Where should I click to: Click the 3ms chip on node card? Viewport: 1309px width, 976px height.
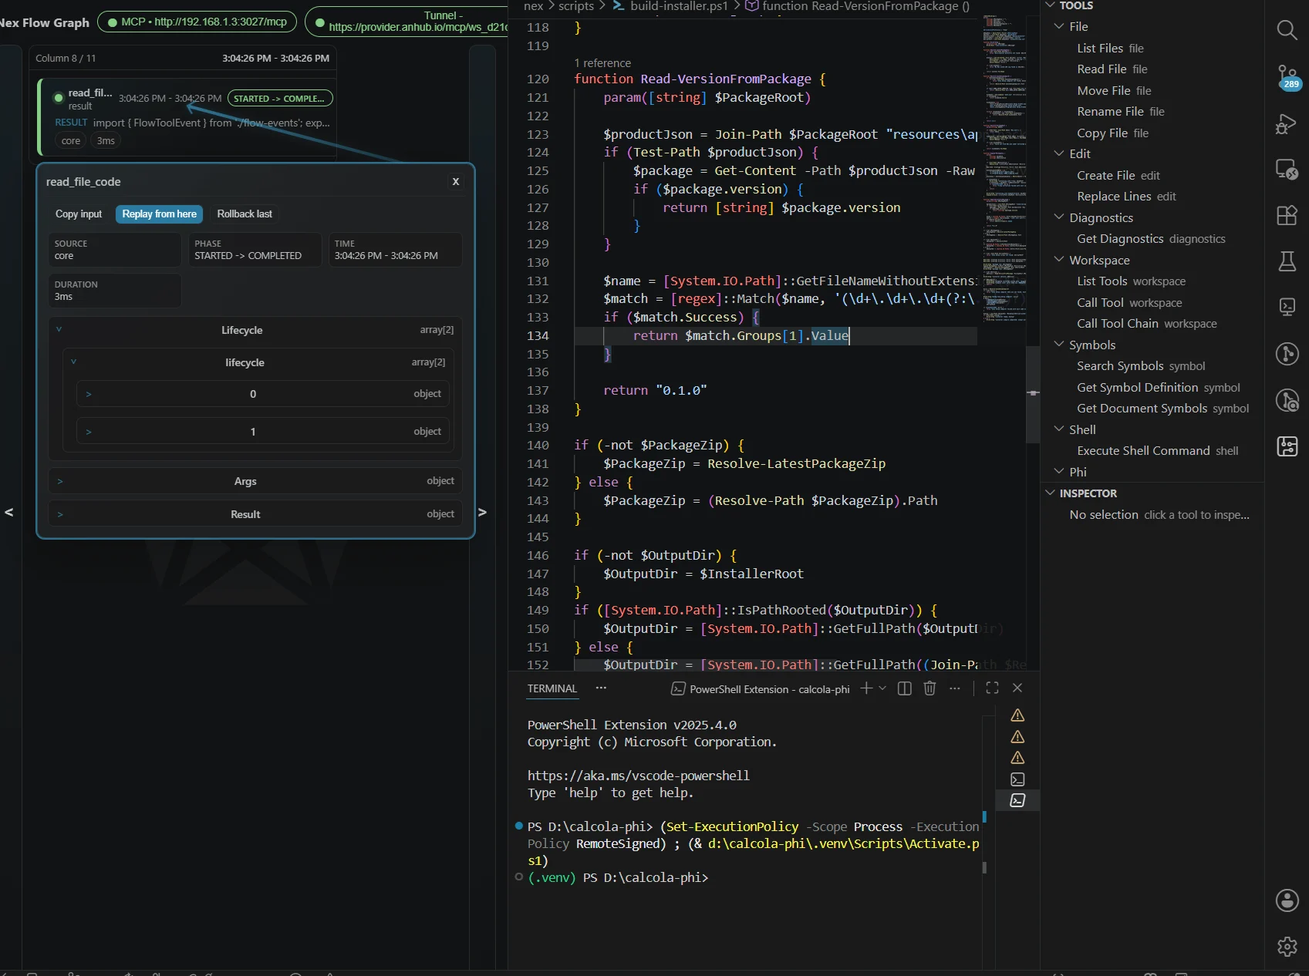106,141
